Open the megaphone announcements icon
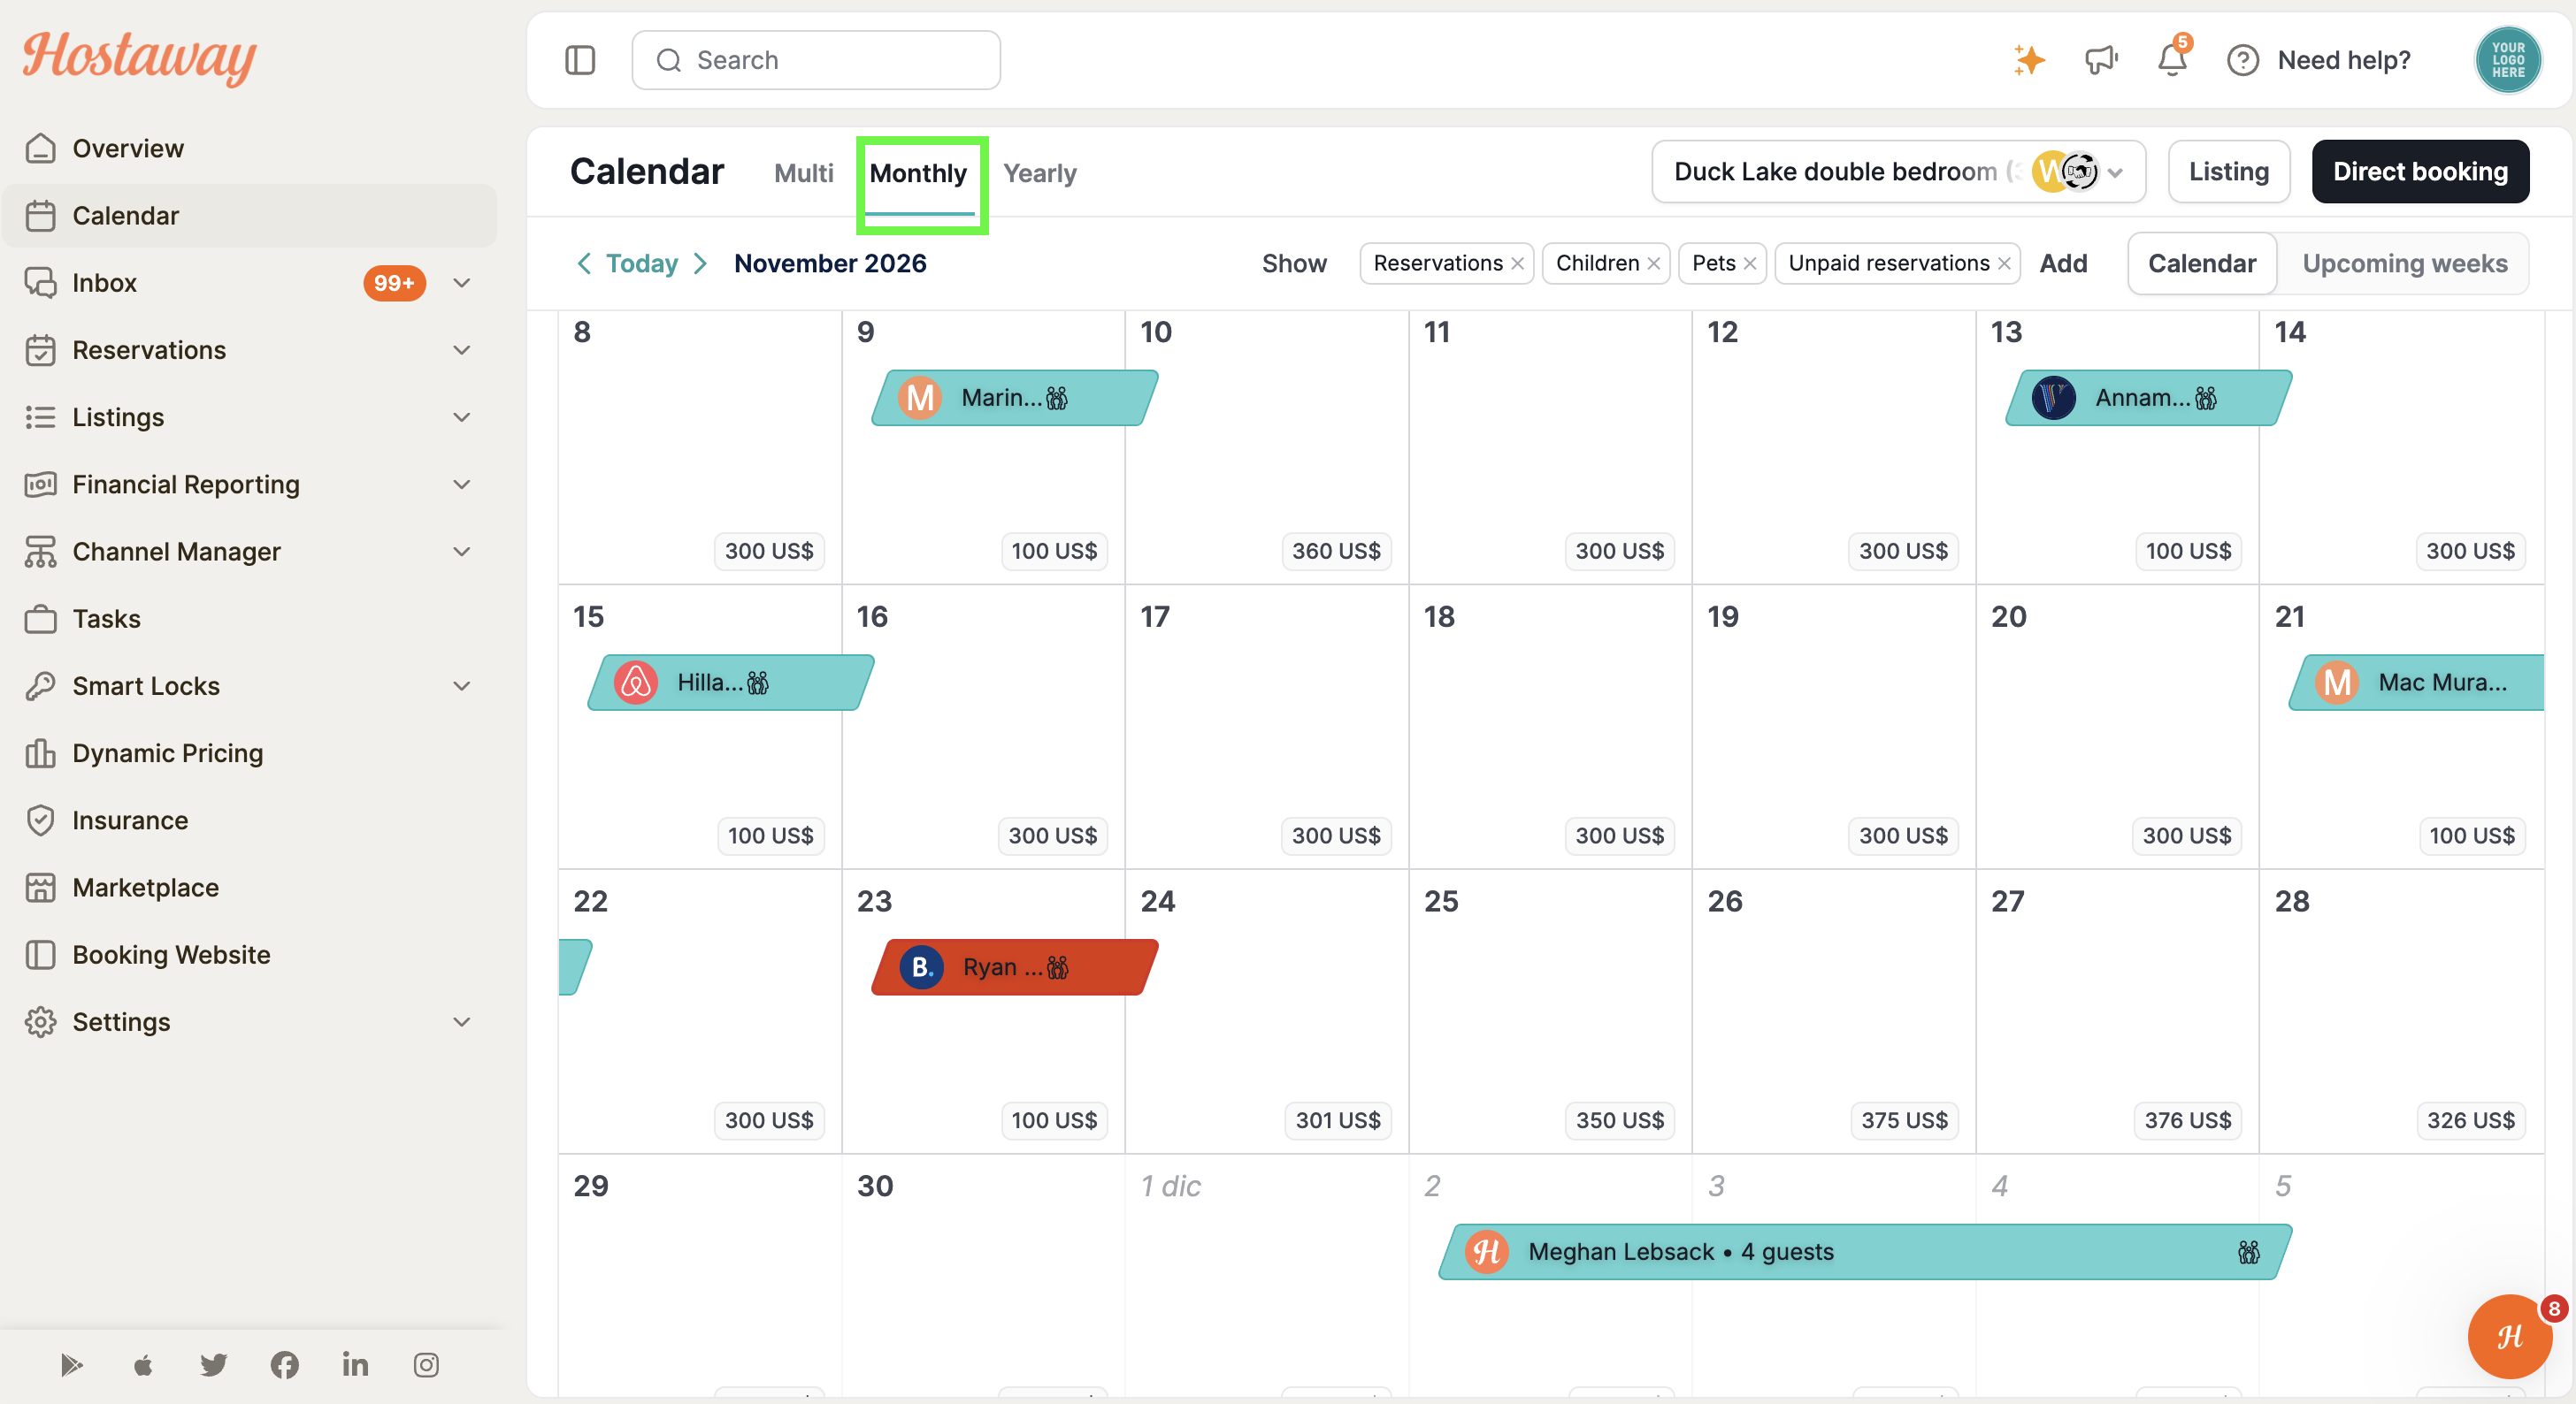 click(2101, 60)
